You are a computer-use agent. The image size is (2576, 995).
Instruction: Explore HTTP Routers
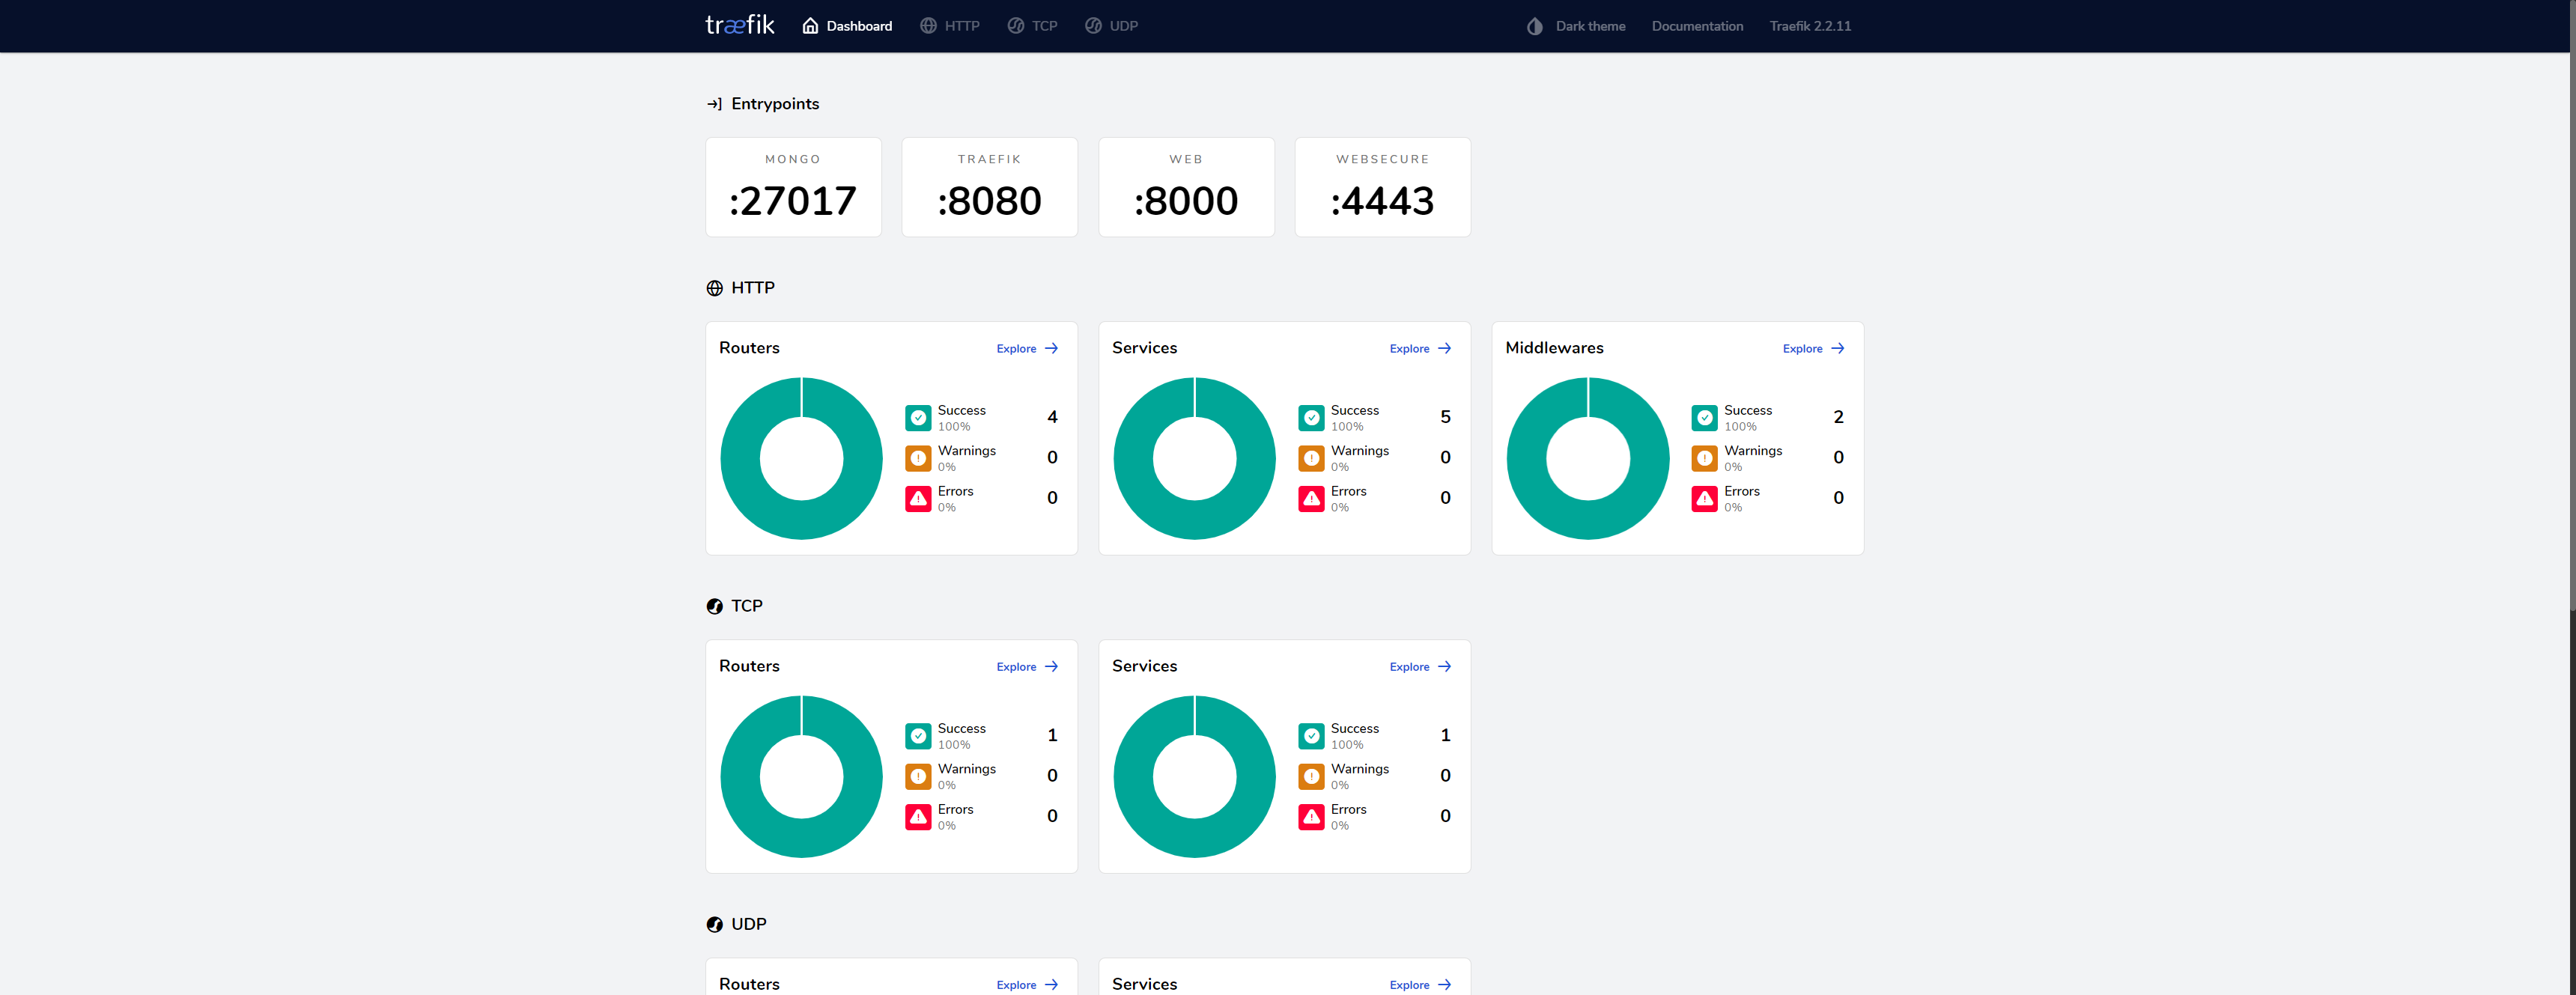click(1026, 349)
